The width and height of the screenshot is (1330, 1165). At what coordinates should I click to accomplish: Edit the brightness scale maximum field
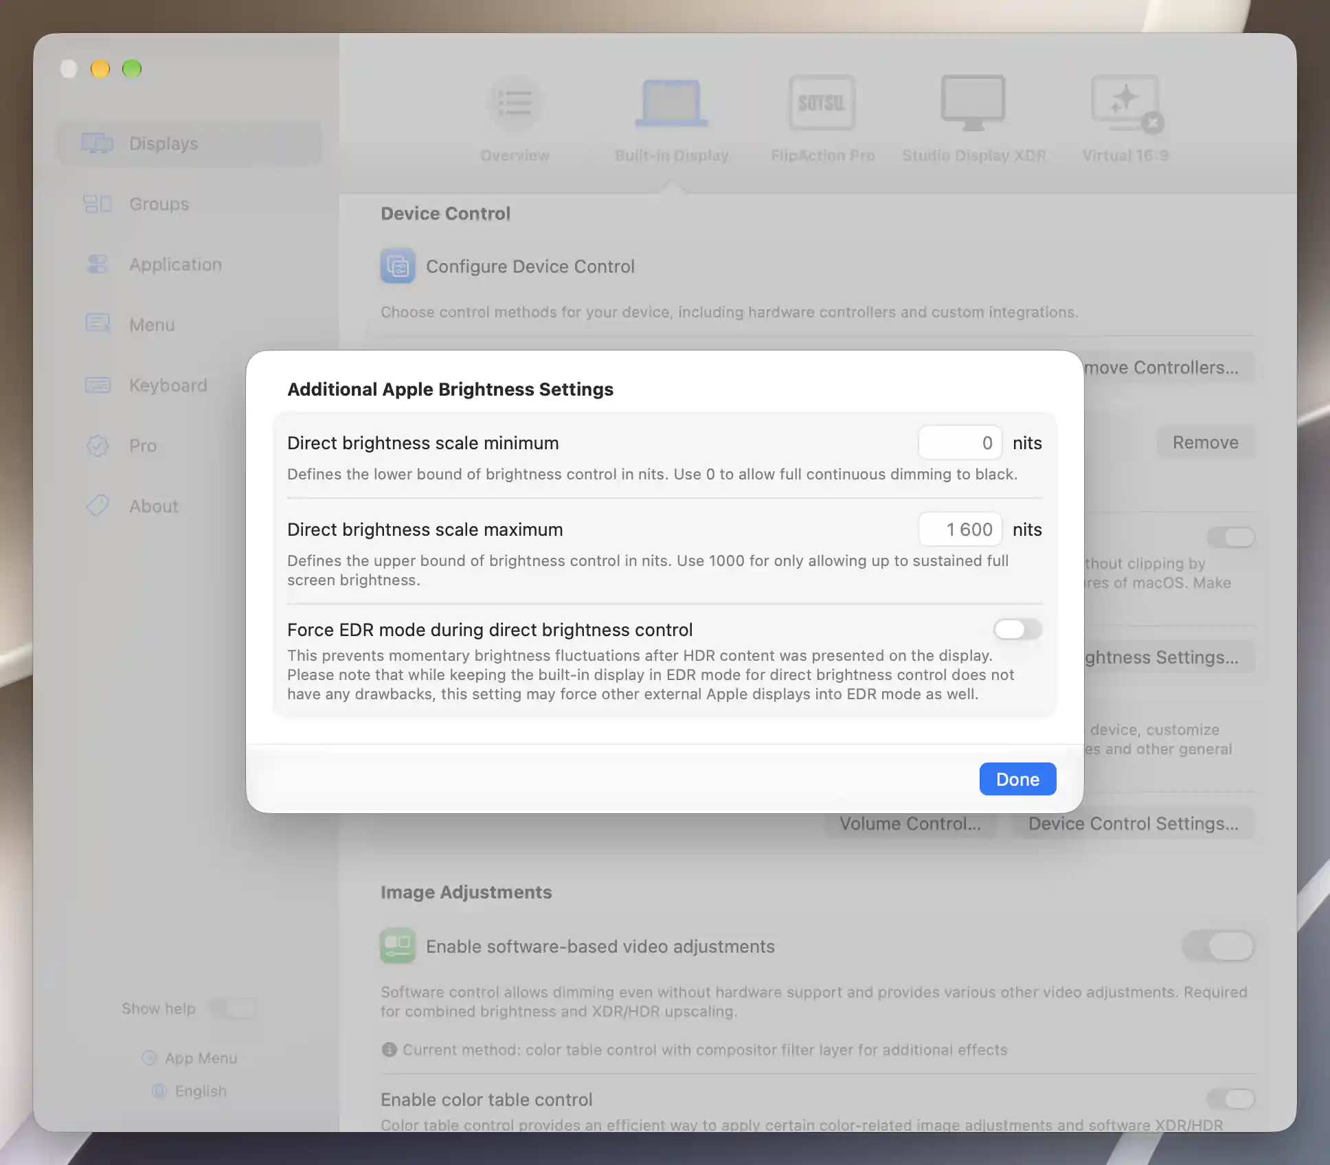point(960,530)
